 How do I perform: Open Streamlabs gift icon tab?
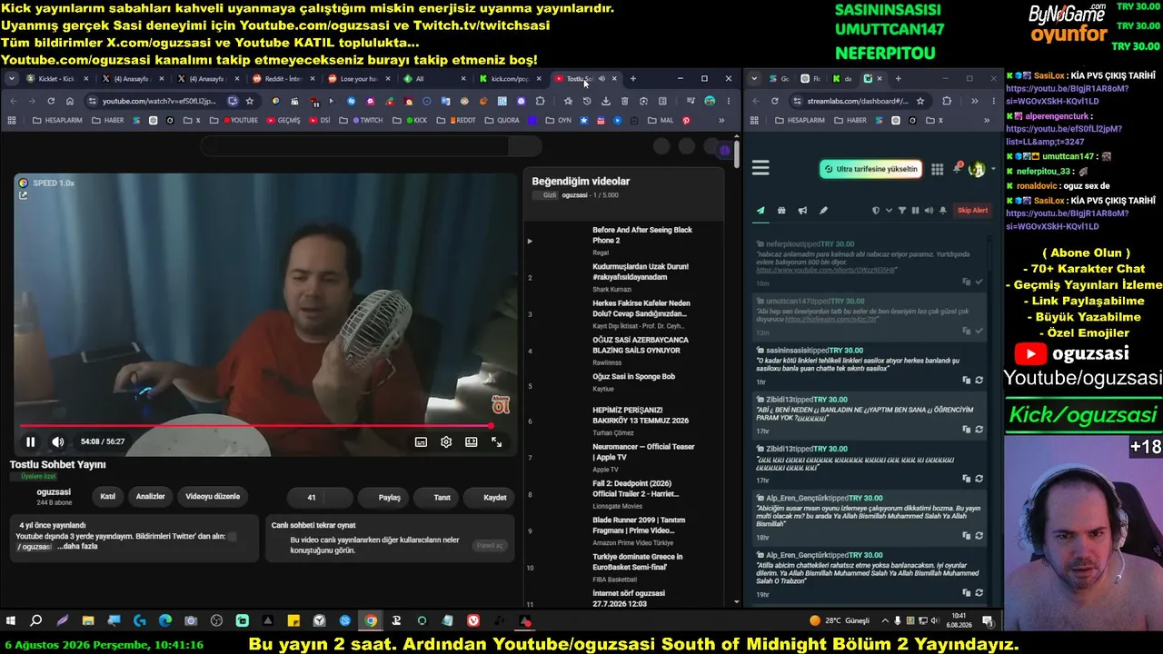[781, 211]
